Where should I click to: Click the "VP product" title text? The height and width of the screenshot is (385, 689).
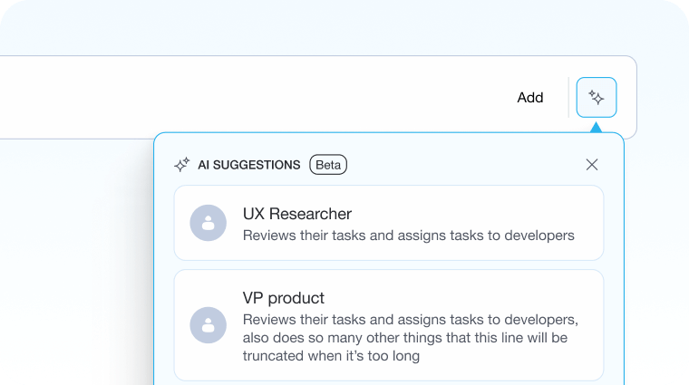coord(283,298)
